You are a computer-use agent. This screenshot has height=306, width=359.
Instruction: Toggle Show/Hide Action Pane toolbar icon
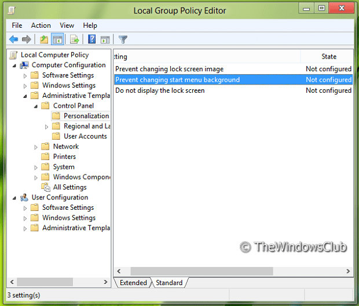pyautogui.click(x=105, y=39)
